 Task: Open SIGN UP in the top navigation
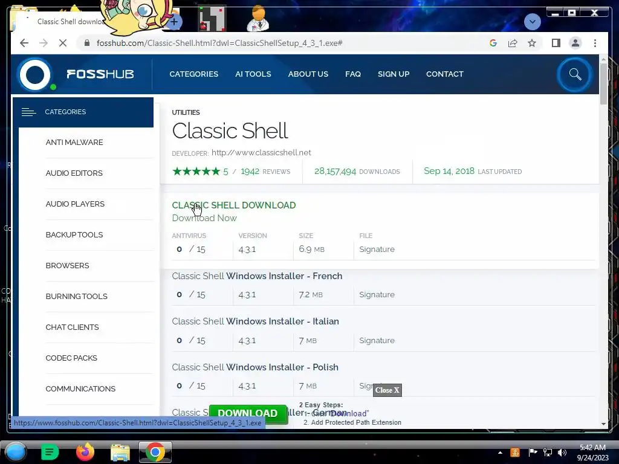(394, 74)
